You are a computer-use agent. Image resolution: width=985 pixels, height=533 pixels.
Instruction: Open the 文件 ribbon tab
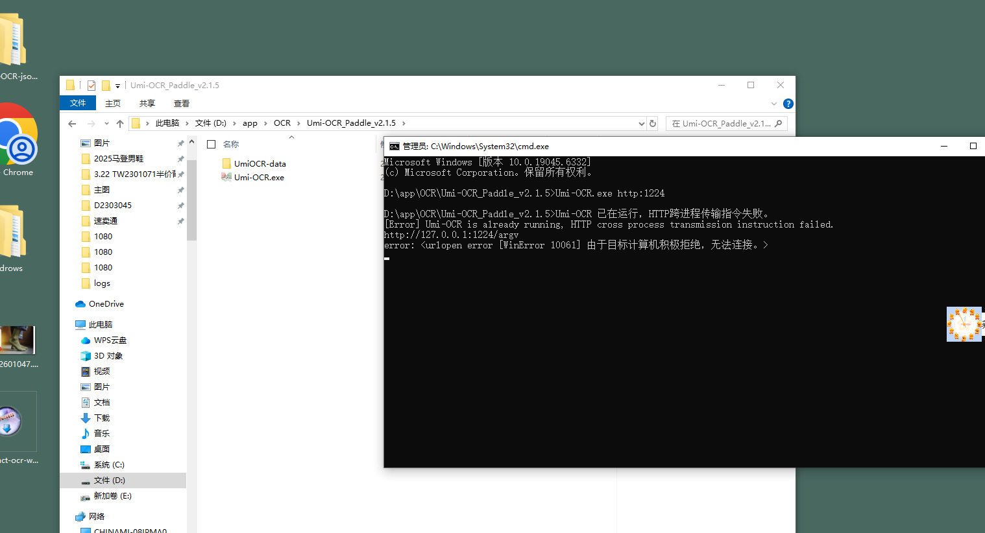pos(78,103)
